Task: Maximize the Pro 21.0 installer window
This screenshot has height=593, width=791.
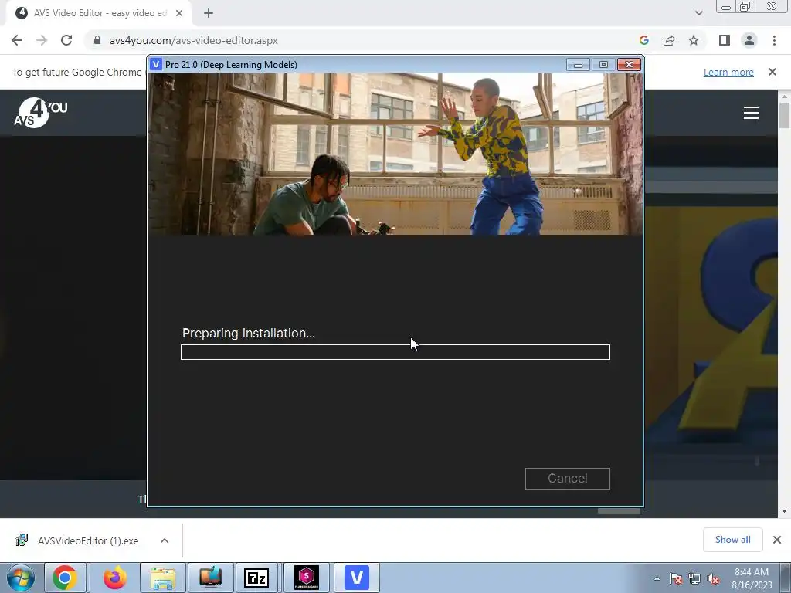Action: [603, 65]
